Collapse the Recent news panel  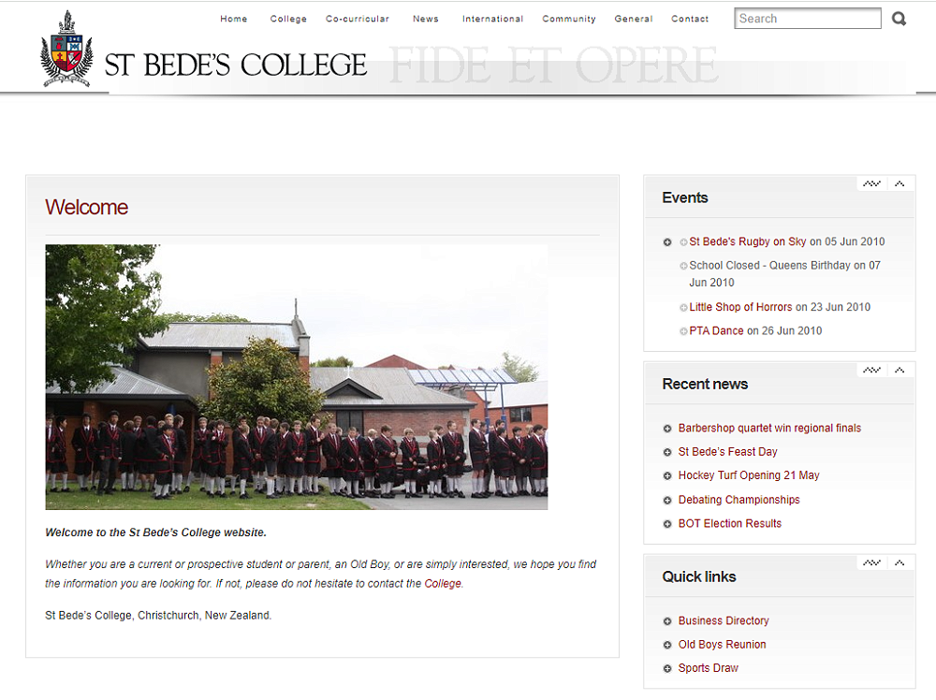(899, 371)
